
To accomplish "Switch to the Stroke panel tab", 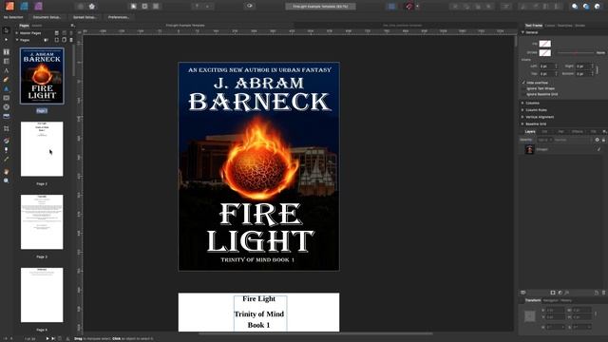I will pos(579,26).
